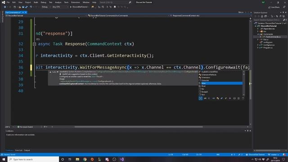The image size is (288, 162).
Task: Select the Solution 'Discord Bot Tutorial' node
Action: click(270, 23)
